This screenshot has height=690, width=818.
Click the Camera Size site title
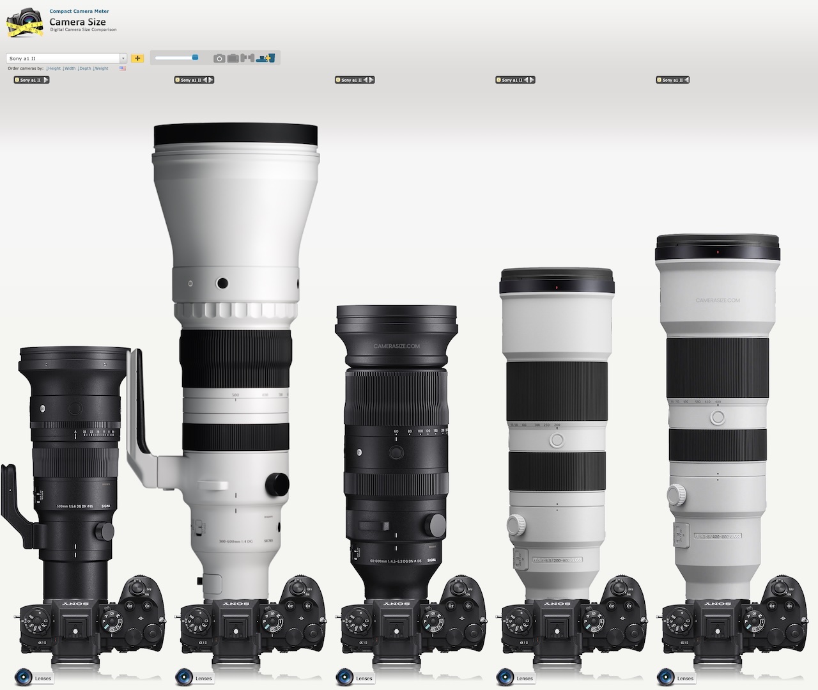(x=77, y=22)
